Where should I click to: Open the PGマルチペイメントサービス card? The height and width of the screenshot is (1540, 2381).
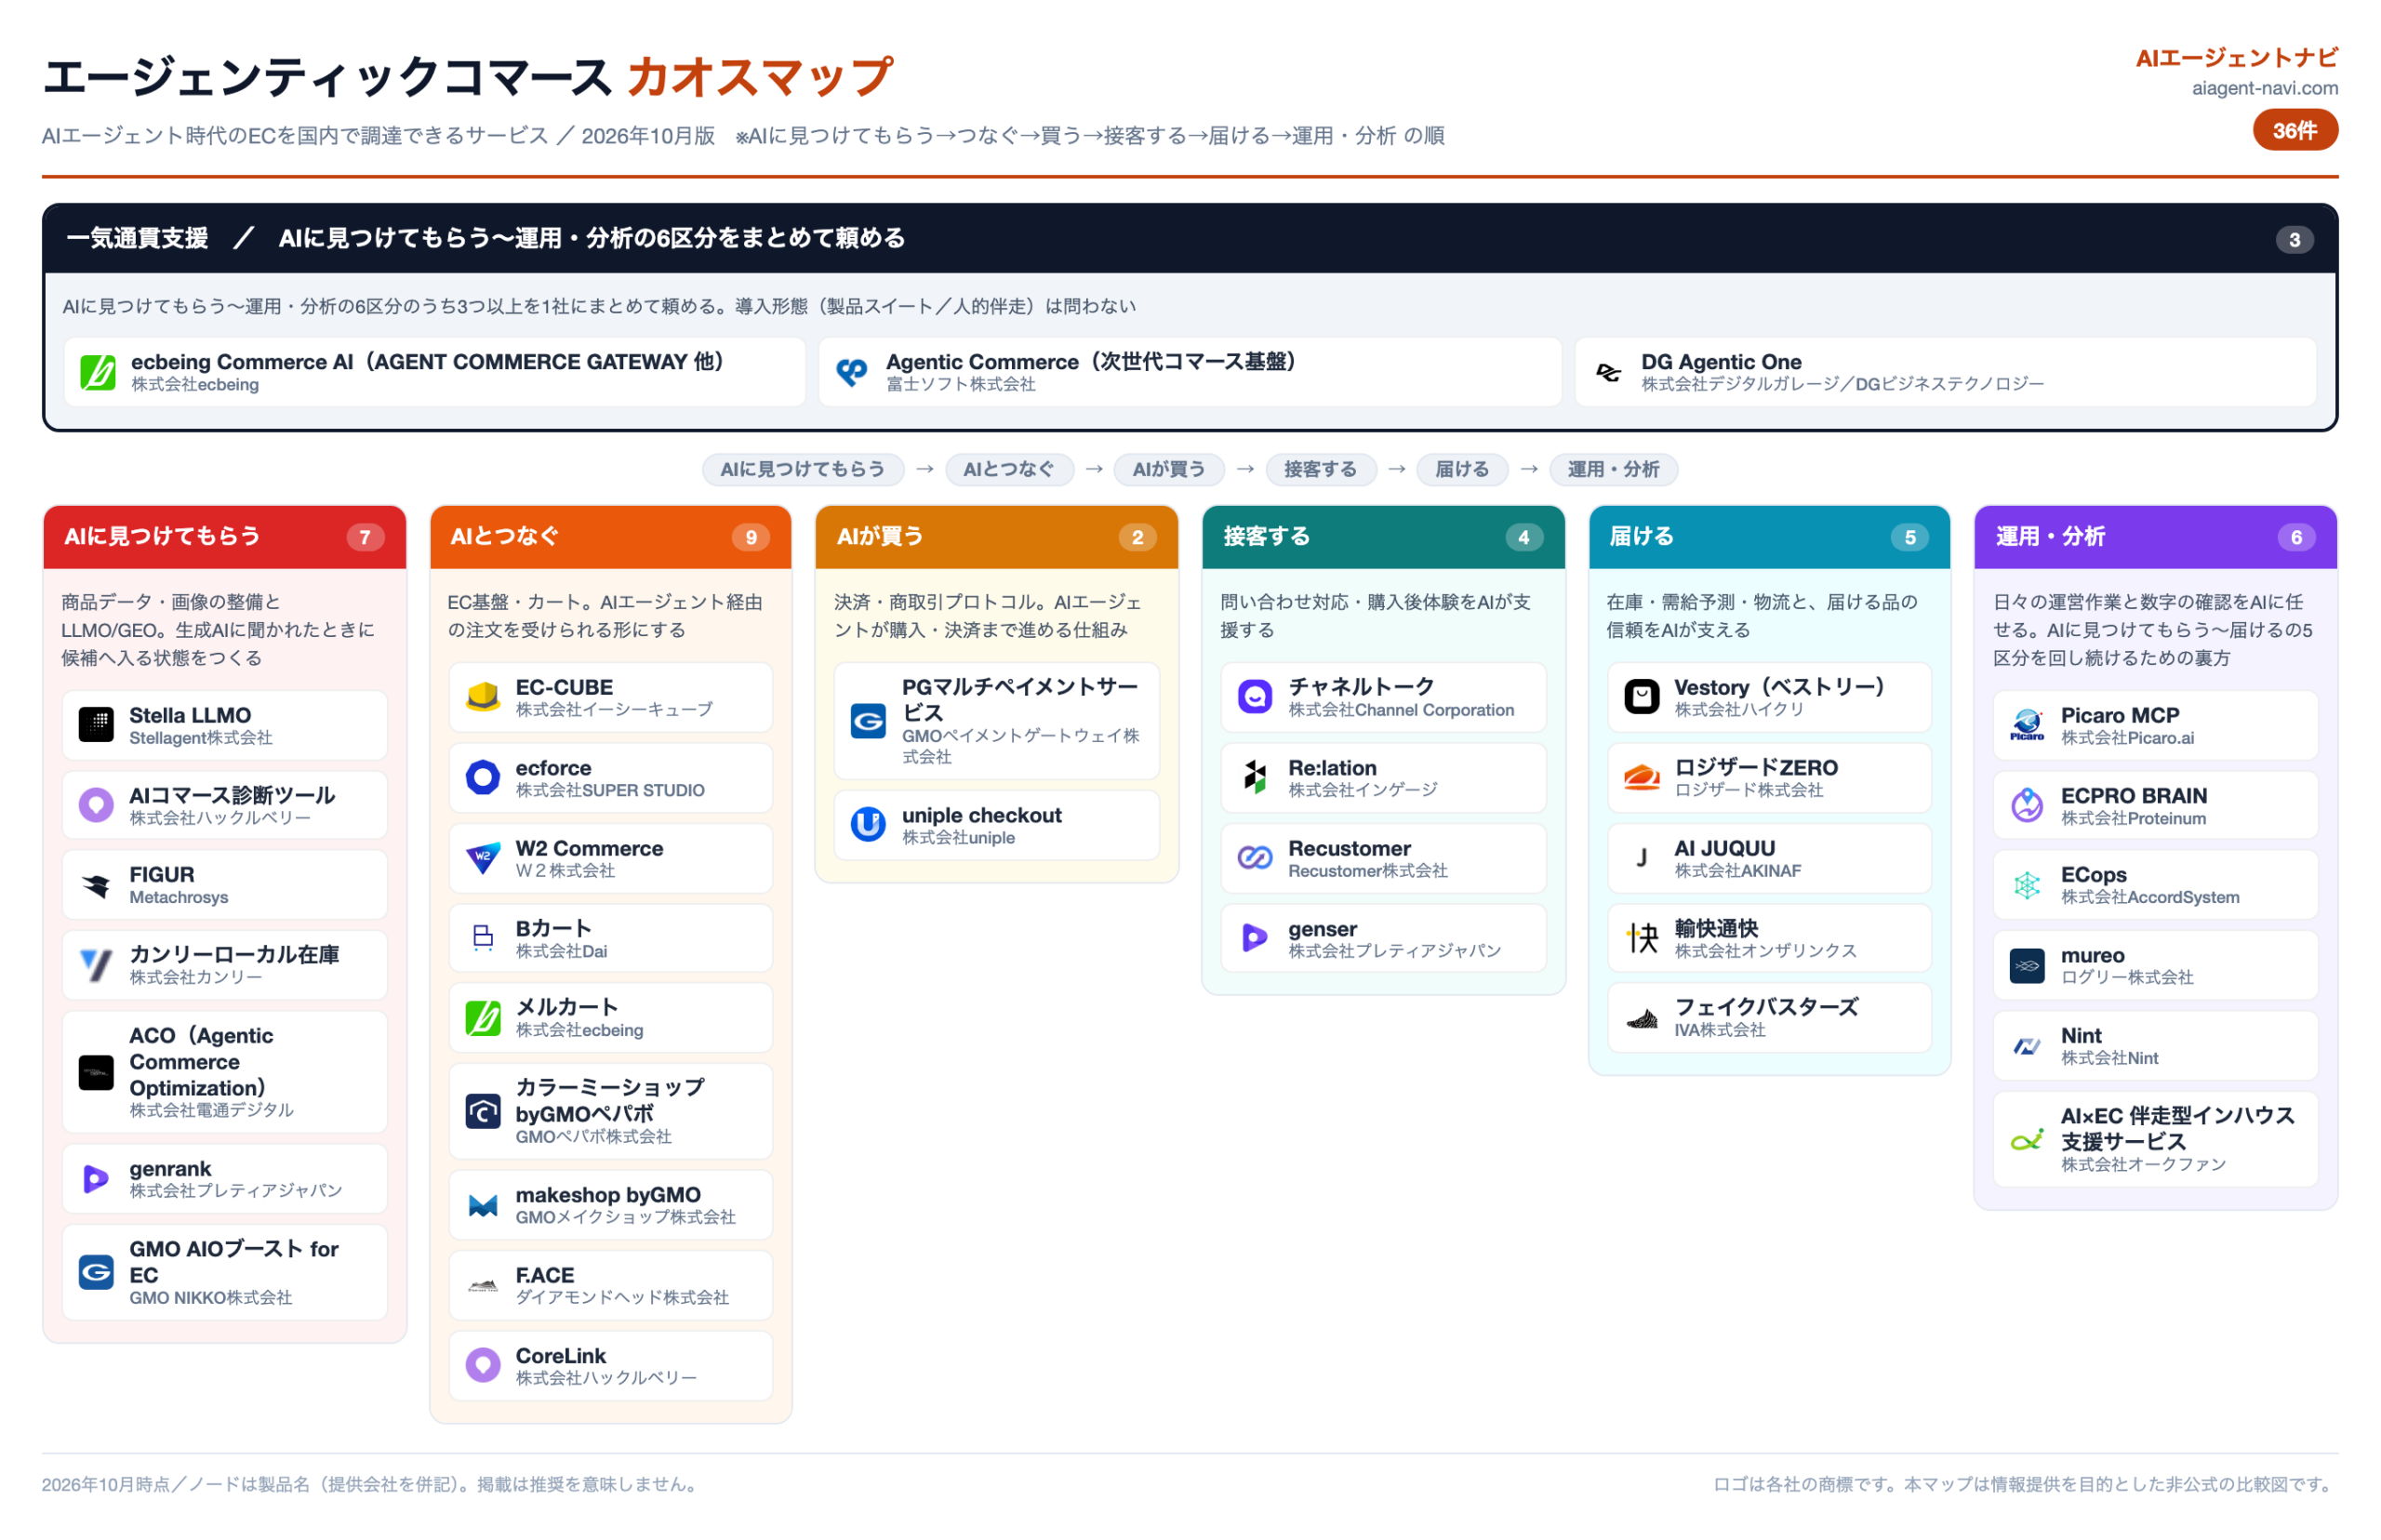(997, 721)
